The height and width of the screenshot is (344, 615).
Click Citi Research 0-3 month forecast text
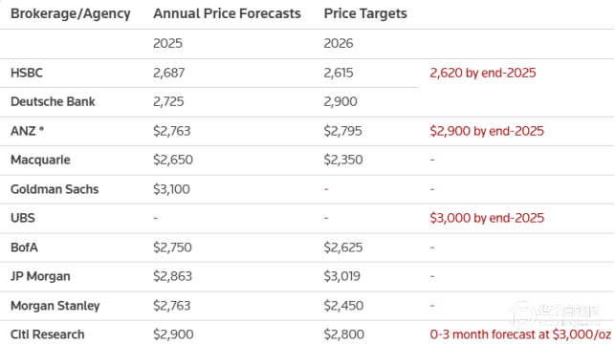pyautogui.click(x=520, y=334)
